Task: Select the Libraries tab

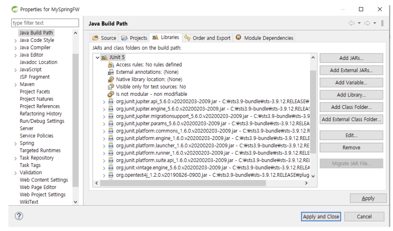Action: 166,38
